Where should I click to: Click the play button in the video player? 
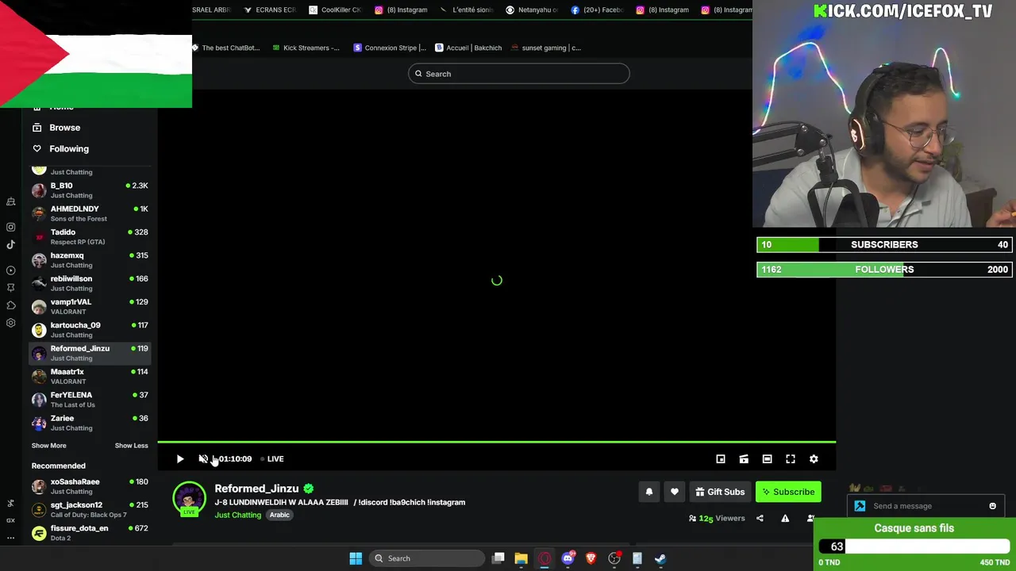180,459
